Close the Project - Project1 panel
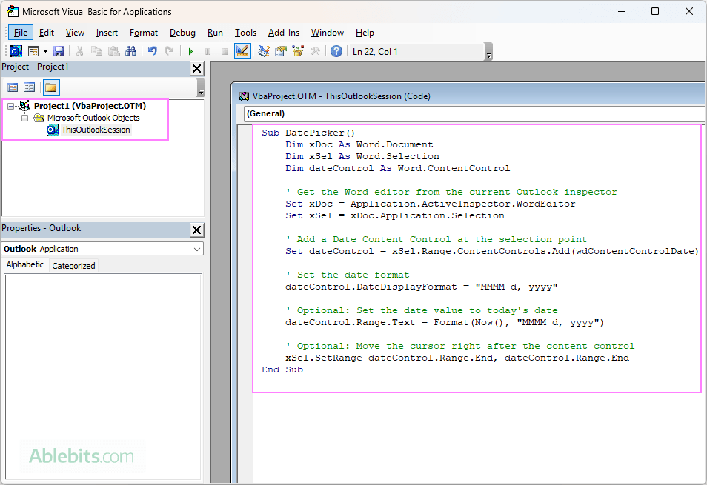 coord(197,68)
